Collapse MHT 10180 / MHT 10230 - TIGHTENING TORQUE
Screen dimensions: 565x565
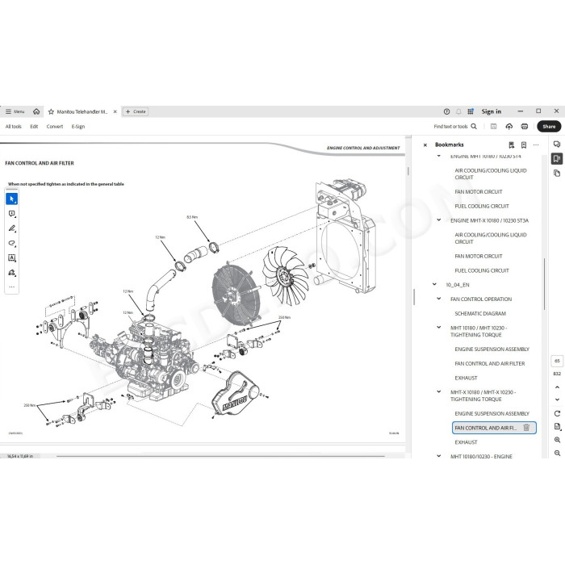[x=439, y=327]
